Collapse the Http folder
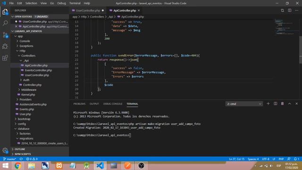Viewport: 302px width, 170px height. 22,51
